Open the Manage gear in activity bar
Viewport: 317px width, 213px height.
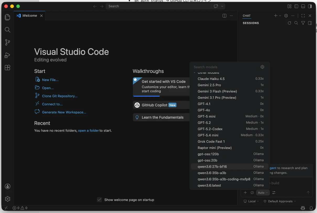(8, 199)
